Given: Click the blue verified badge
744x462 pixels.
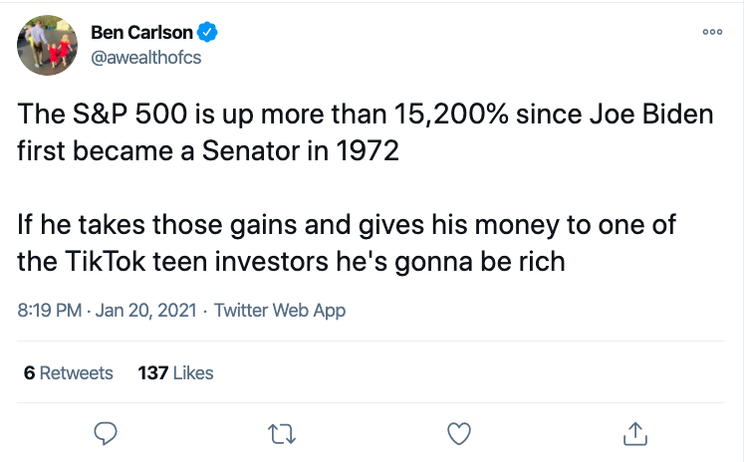Looking at the screenshot, I should [208, 33].
